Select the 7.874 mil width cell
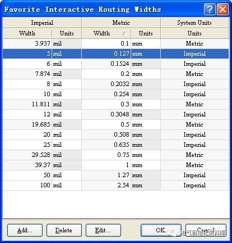Viewport: 232px width, 243px height. tap(27, 74)
